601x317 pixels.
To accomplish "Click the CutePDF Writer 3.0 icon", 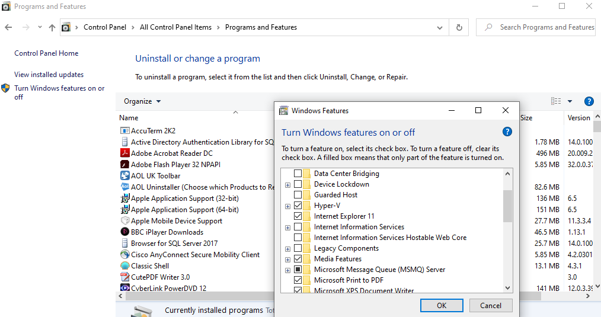I will click(x=124, y=277).
